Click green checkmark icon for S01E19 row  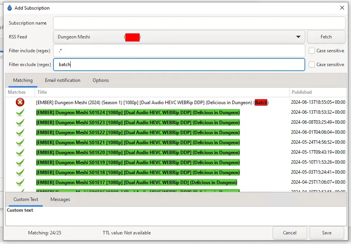pos(20,163)
